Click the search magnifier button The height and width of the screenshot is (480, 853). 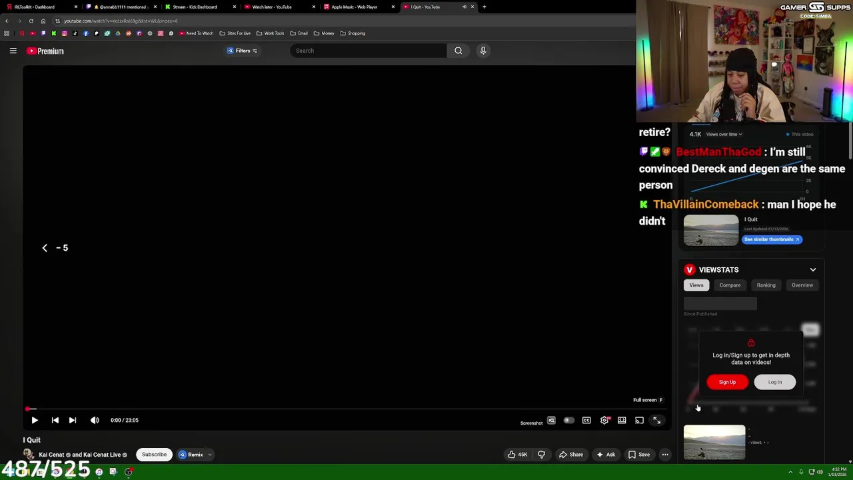tap(458, 51)
